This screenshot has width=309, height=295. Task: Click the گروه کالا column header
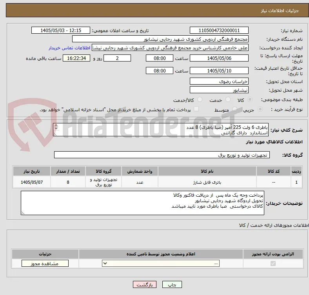104,171
